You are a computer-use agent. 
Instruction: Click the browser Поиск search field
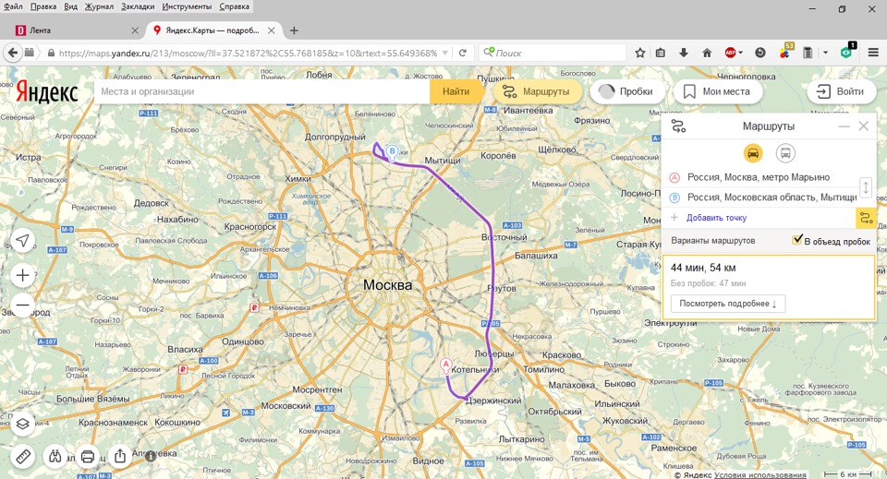click(x=553, y=53)
